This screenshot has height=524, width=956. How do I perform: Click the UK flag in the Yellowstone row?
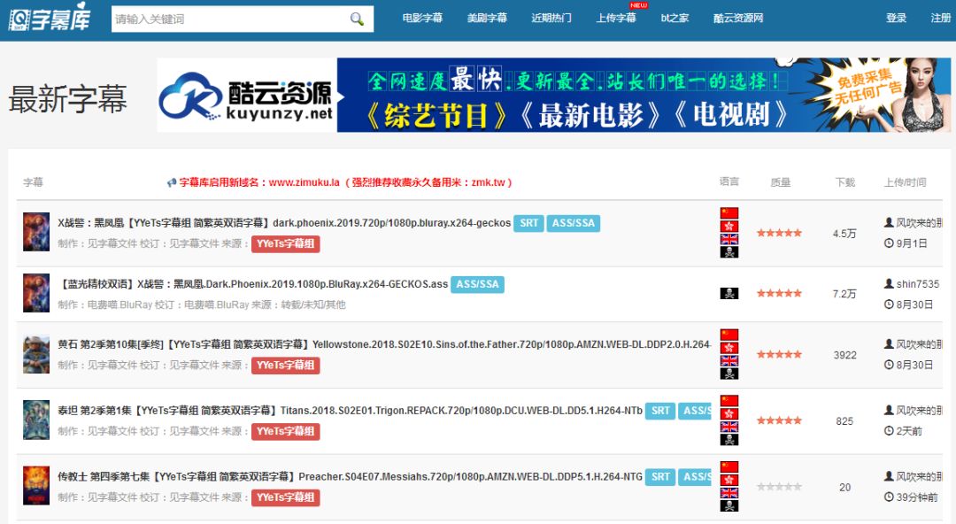pyautogui.click(x=729, y=361)
